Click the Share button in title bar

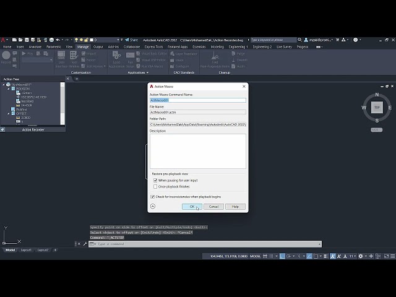click(x=132, y=40)
